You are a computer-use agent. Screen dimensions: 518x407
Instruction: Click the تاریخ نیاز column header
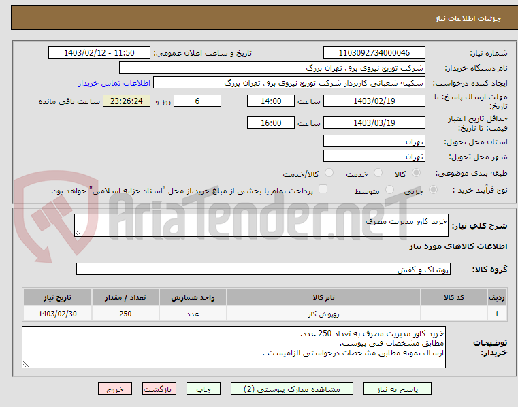(x=57, y=297)
